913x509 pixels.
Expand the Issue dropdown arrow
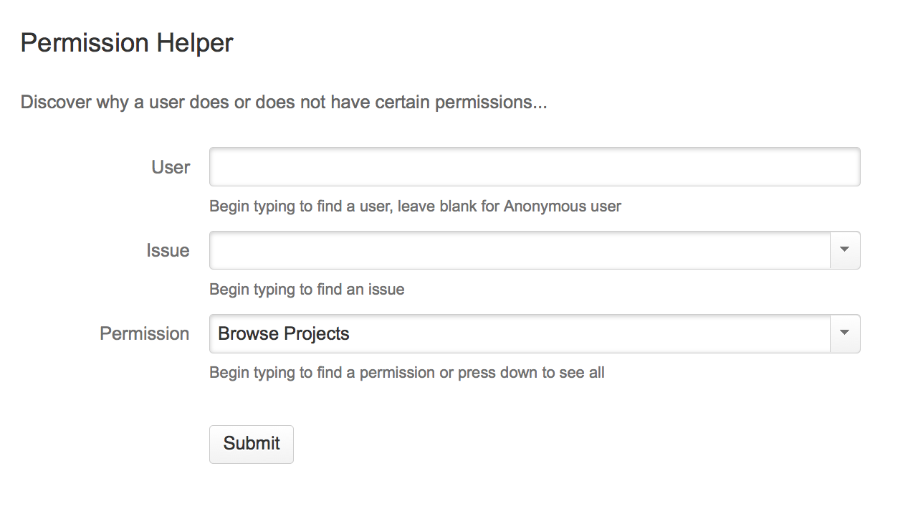point(844,250)
